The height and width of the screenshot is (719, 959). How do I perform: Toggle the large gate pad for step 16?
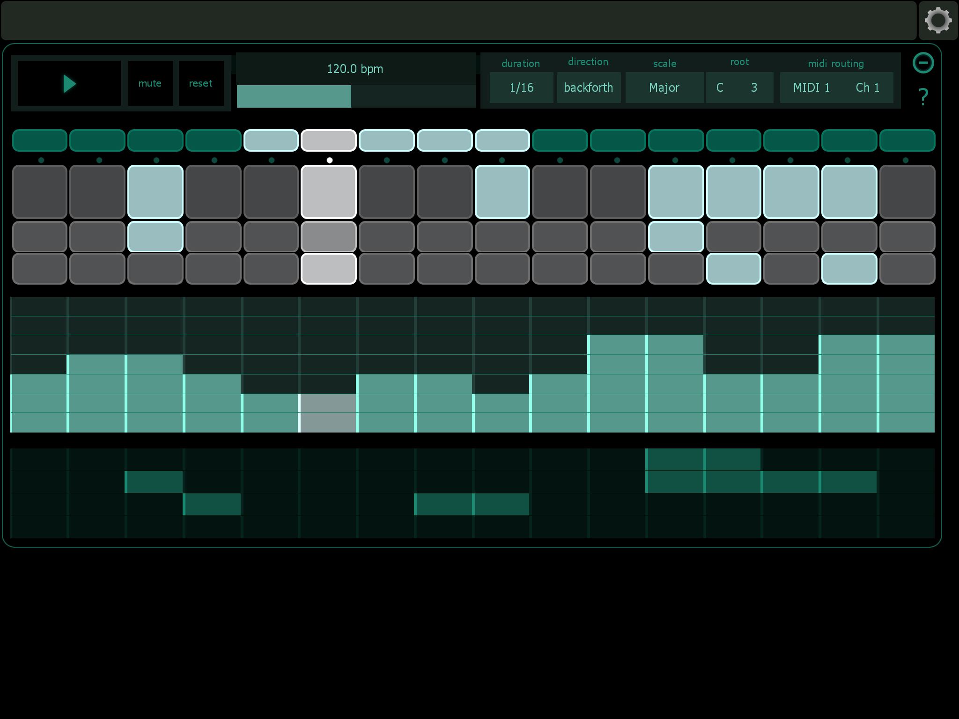[x=907, y=192]
